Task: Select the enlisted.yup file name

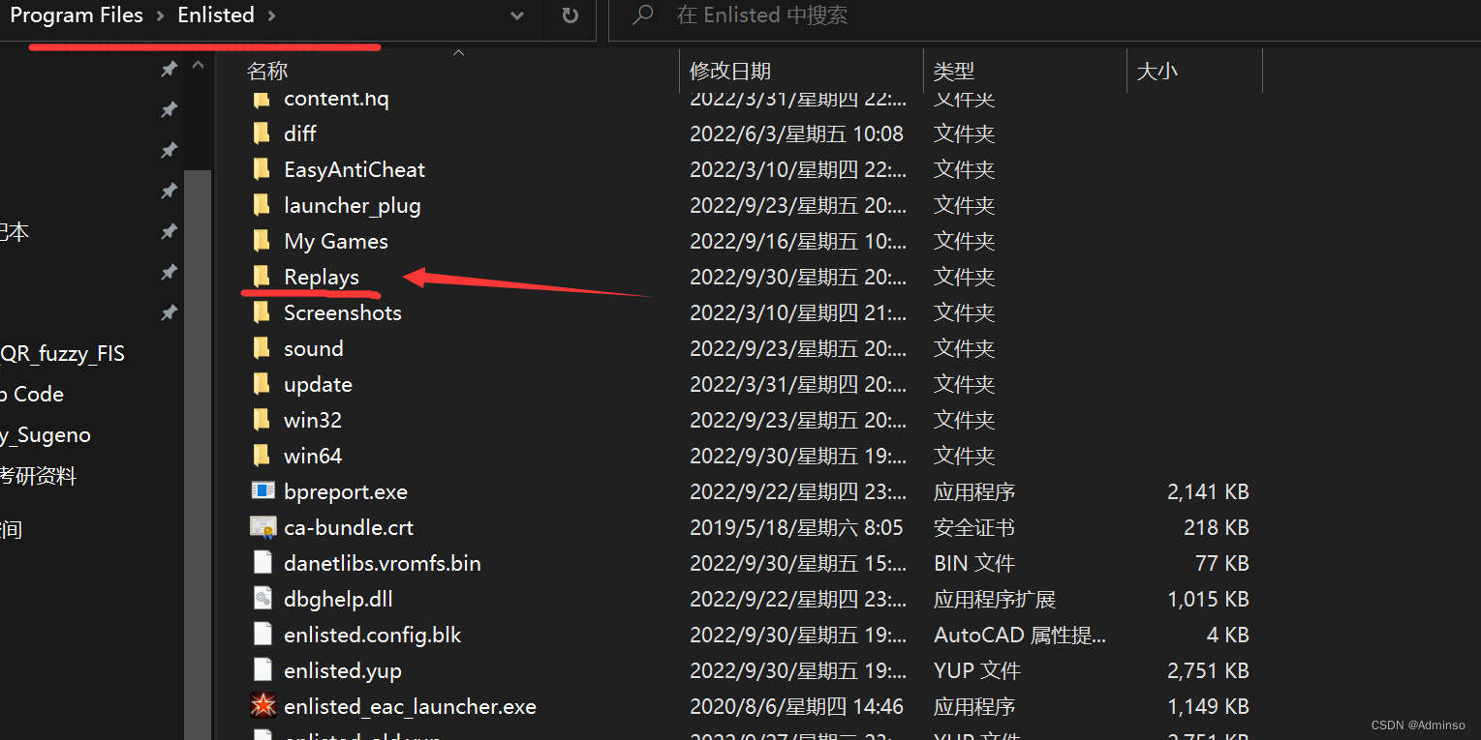Action: pos(343,670)
